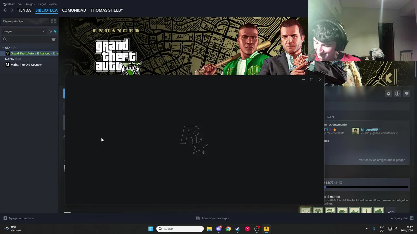This screenshot has height=234, width=417.
Task: Go back with the Steam back arrow
Action: click(x=5, y=10)
